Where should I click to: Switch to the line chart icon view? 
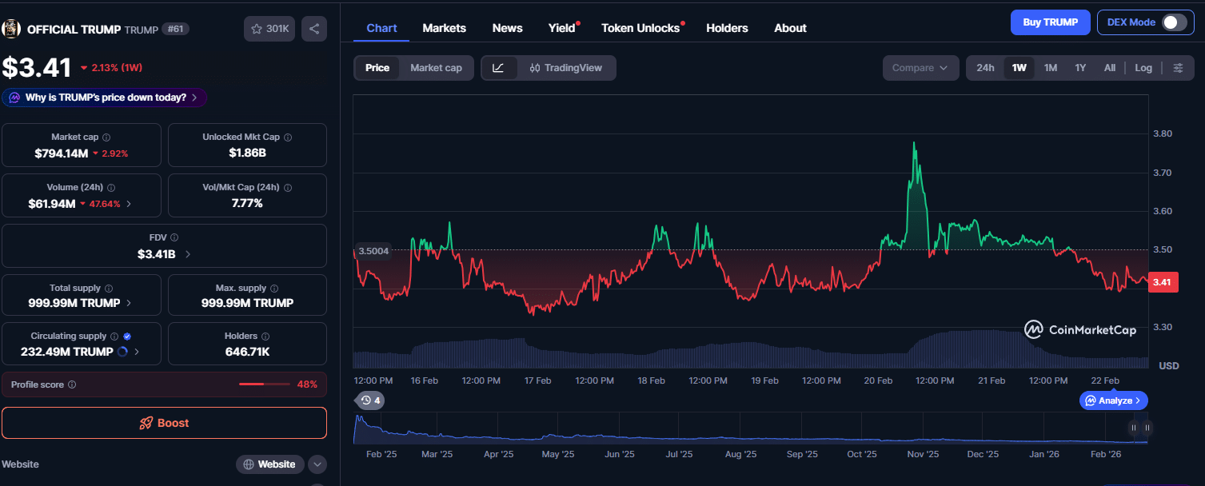point(498,68)
